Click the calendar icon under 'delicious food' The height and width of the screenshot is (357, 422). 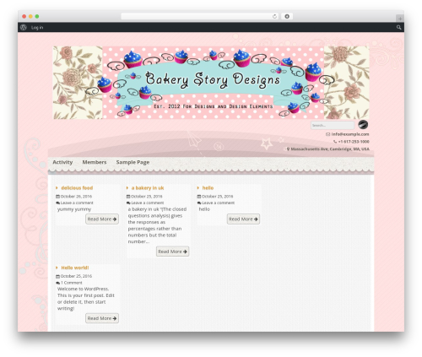point(57,197)
